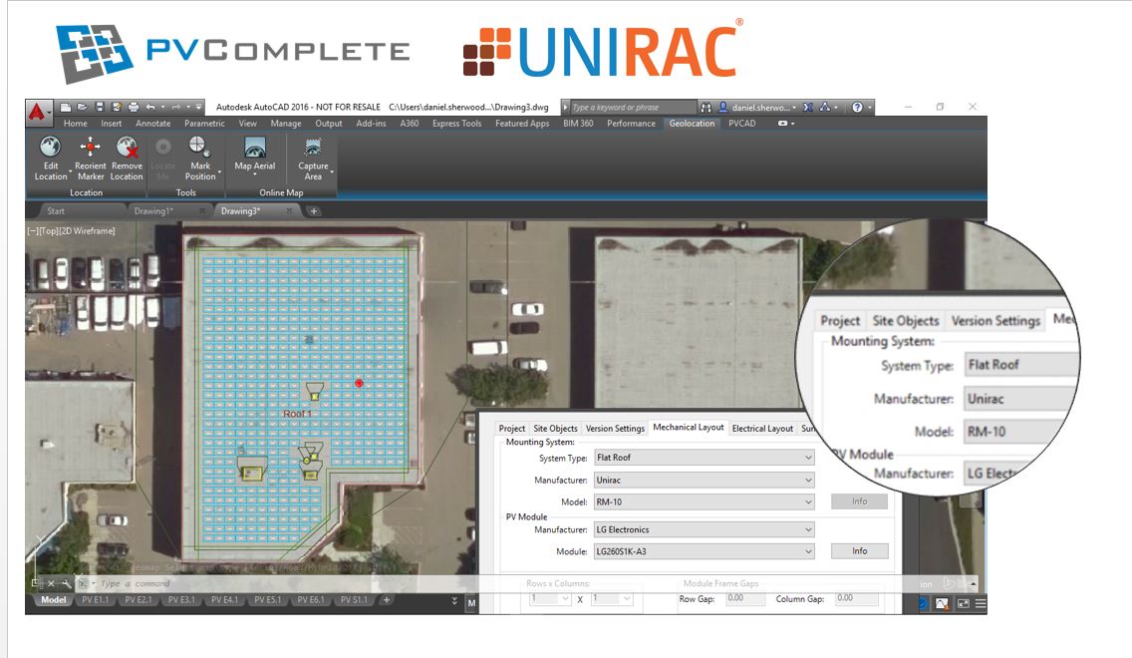This screenshot has width=1132, height=658.
Task: Click the 2D Wireframe visual style label
Action: (87, 231)
